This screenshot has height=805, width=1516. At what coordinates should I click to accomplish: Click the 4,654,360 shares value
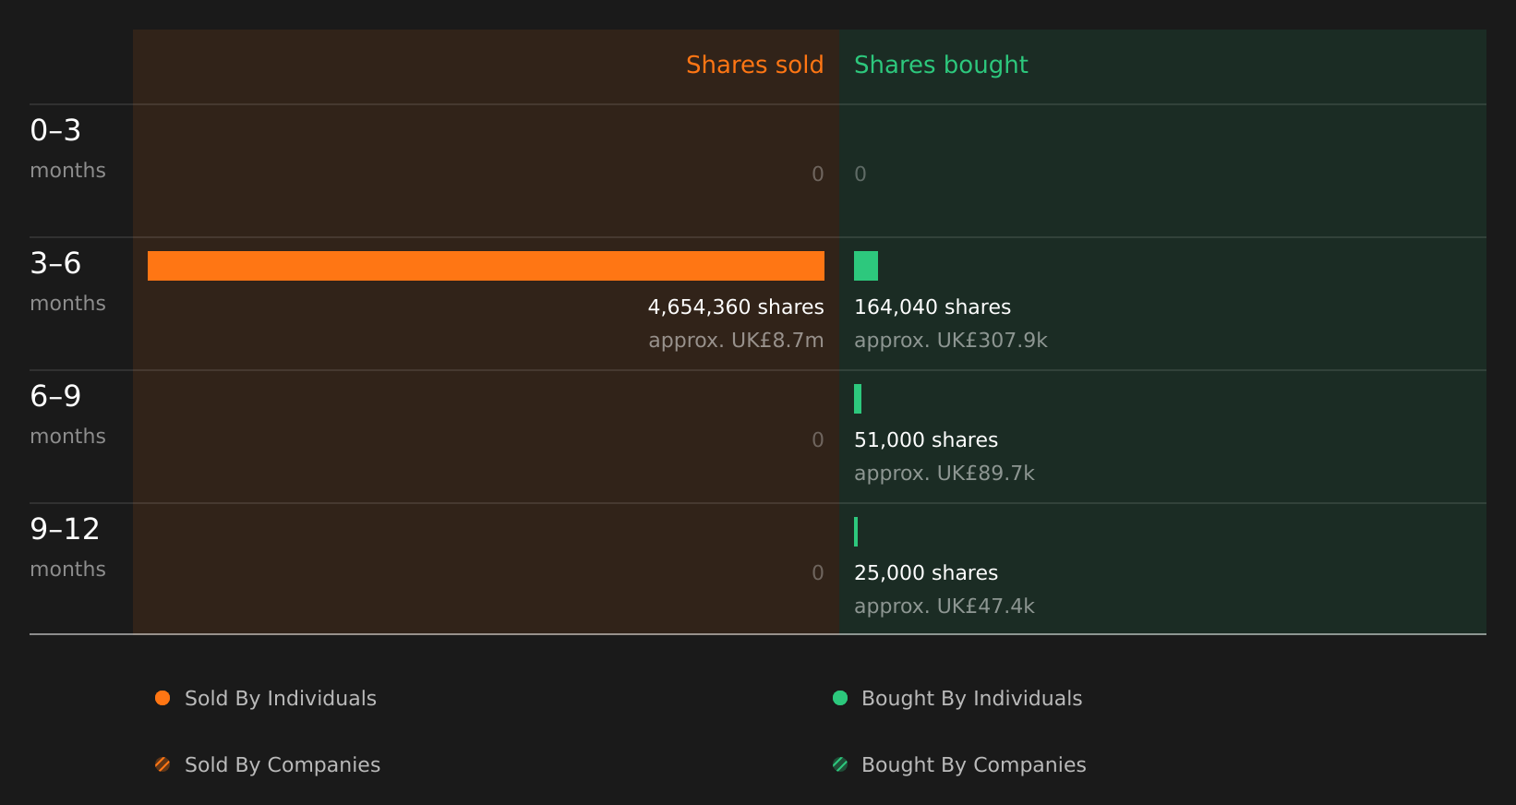click(736, 307)
